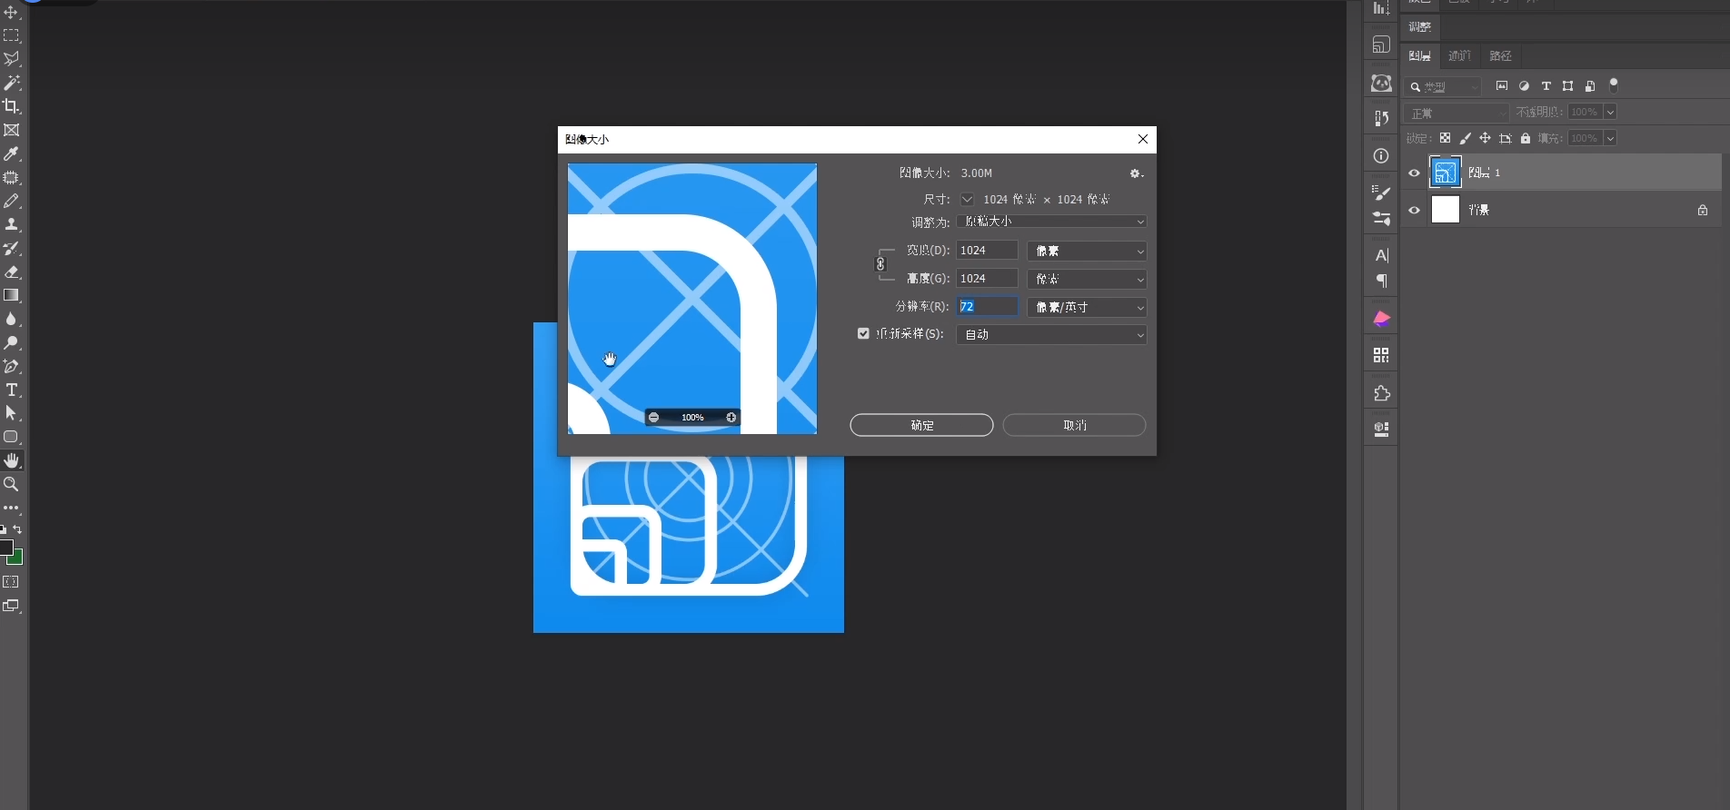Cancel the Image Size dialog
The height and width of the screenshot is (810, 1730).
(1074, 425)
